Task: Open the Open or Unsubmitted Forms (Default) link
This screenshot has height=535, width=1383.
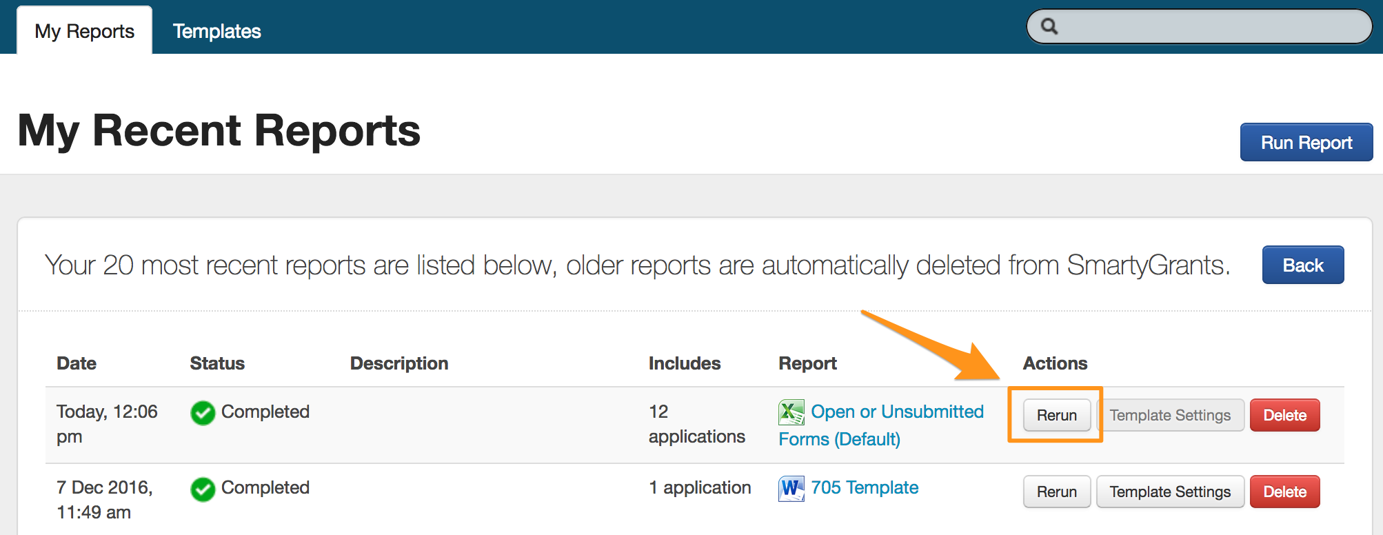Action: tap(896, 412)
